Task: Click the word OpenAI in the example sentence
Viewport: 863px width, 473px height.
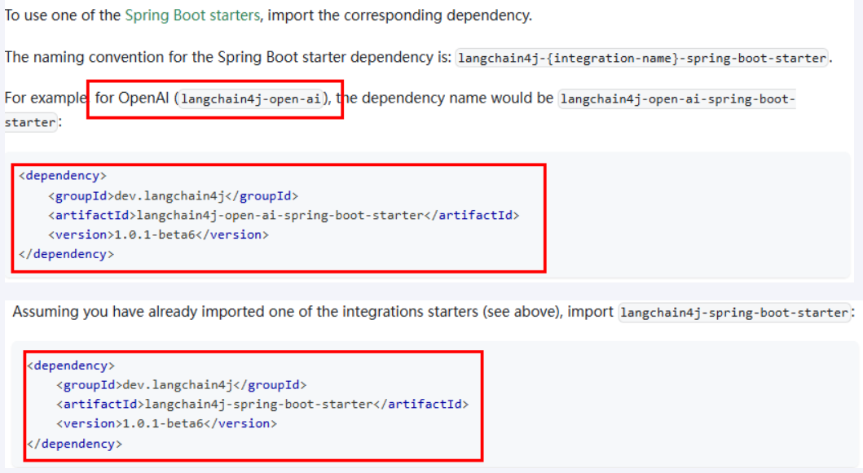Action: tap(143, 99)
